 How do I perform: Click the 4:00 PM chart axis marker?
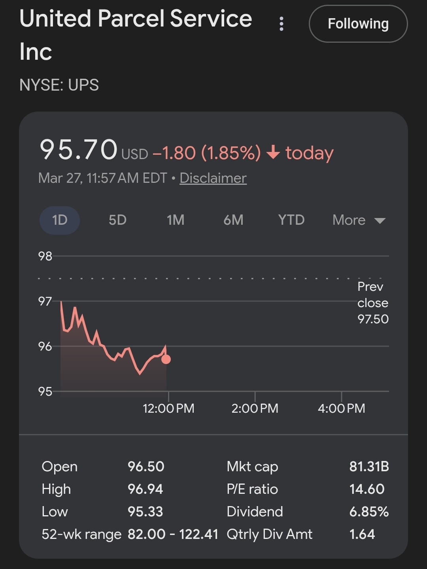(341, 408)
